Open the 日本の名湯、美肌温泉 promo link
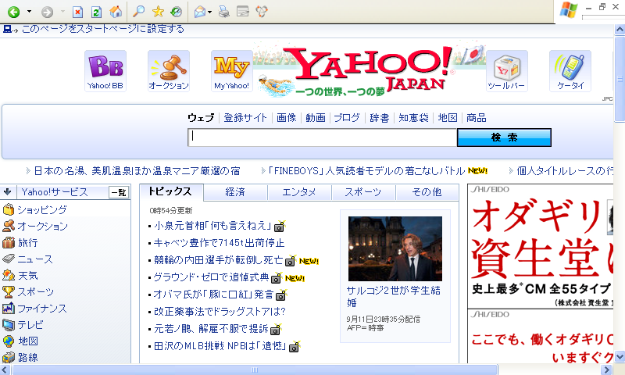Image resolution: width=625 pixels, height=375 pixels. [x=137, y=171]
